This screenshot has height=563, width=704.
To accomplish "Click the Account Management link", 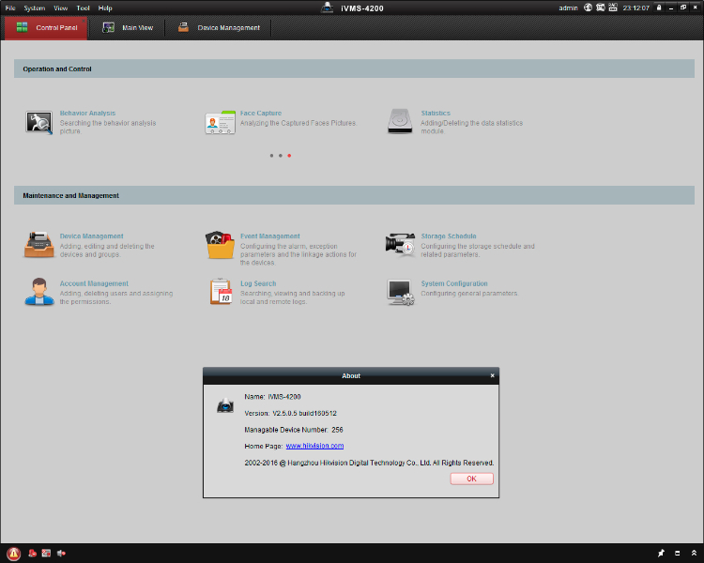I will (94, 283).
